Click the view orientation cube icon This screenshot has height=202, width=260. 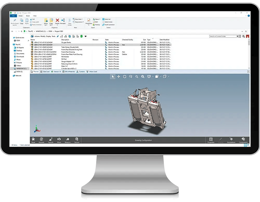[165, 76]
